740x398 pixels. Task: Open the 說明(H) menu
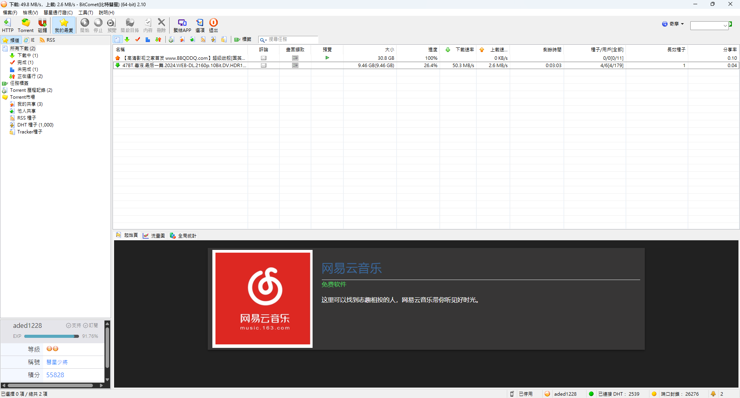106,13
